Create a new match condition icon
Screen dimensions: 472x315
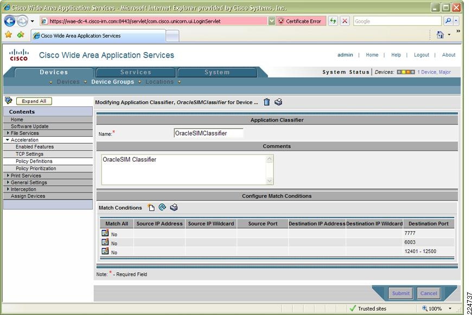point(151,207)
